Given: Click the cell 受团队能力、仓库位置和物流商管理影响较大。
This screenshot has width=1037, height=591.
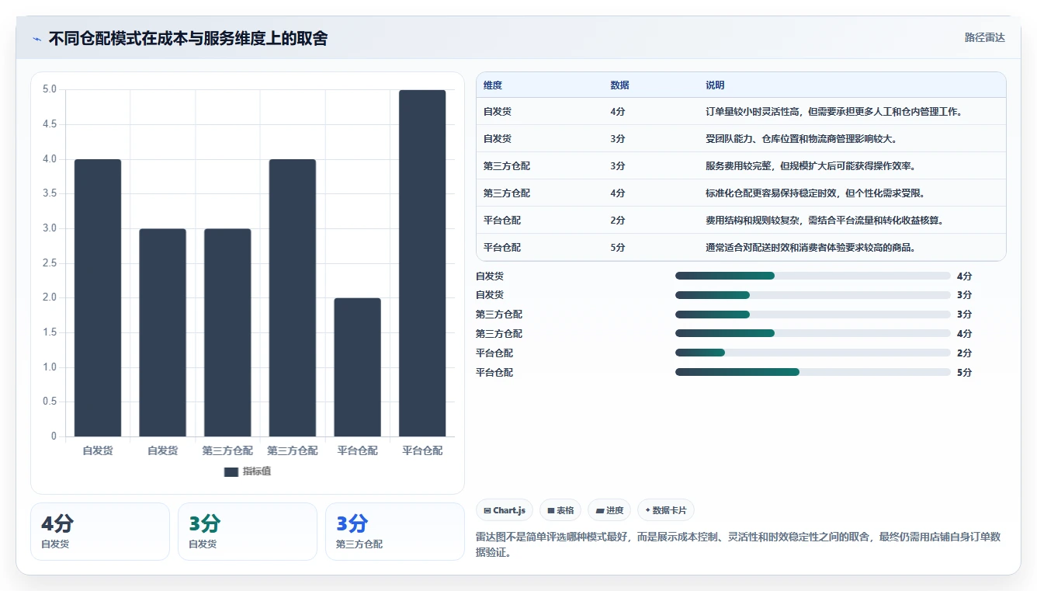Looking at the screenshot, I should pyautogui.click(x=801, y=139).
